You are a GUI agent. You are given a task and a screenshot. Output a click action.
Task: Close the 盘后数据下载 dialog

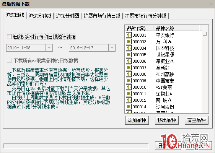(x=211, y=4)
